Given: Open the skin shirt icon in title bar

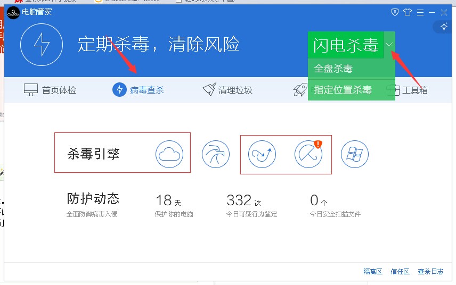Looking at the screenshot, I should click(x=408, y=12).
